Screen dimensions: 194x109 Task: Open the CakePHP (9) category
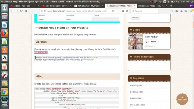pos(135,98)
